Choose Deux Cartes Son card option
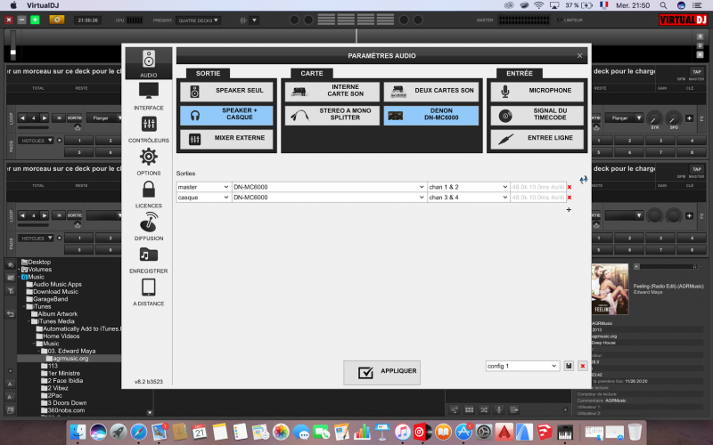The height and width of the screenshot is (445, 713). tap(431, 92)
